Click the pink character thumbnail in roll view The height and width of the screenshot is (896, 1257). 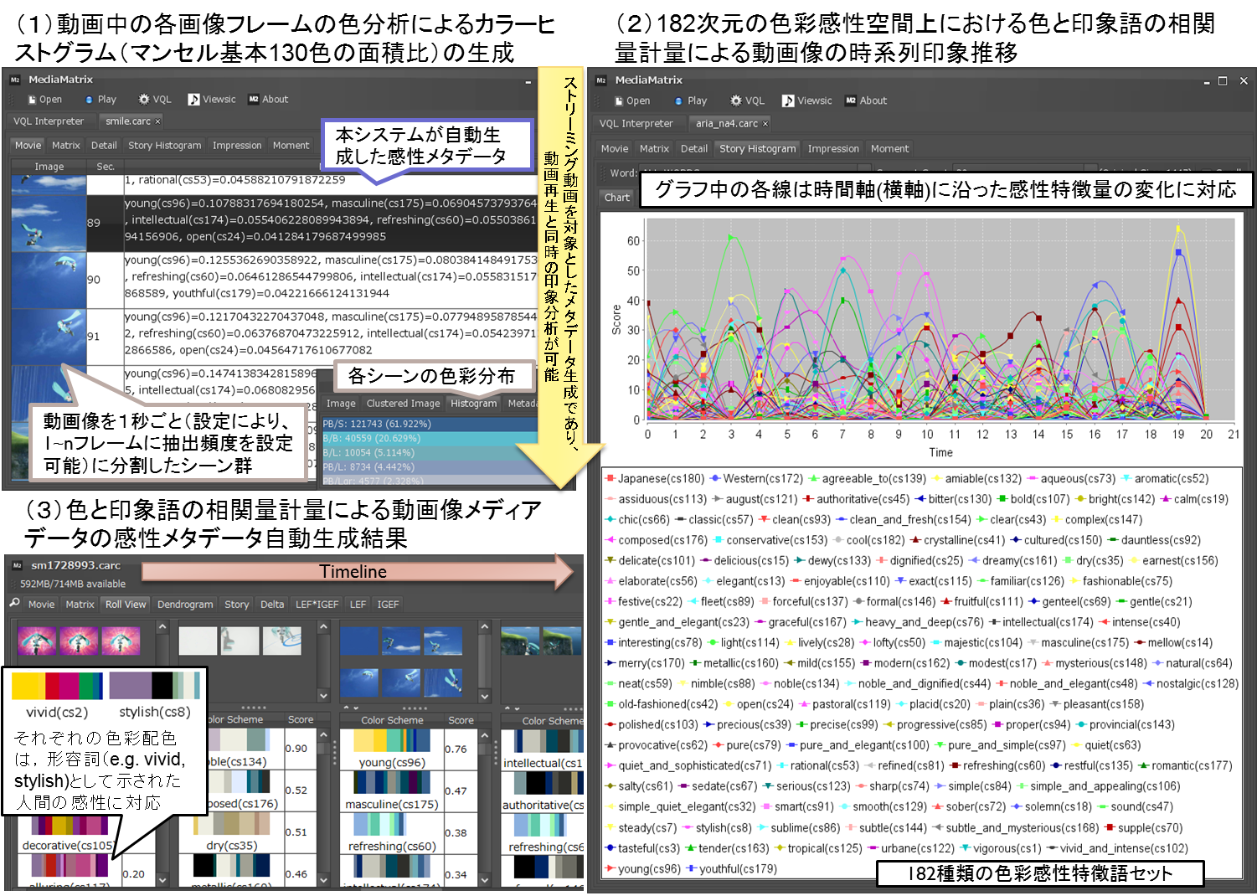[79, 641]
